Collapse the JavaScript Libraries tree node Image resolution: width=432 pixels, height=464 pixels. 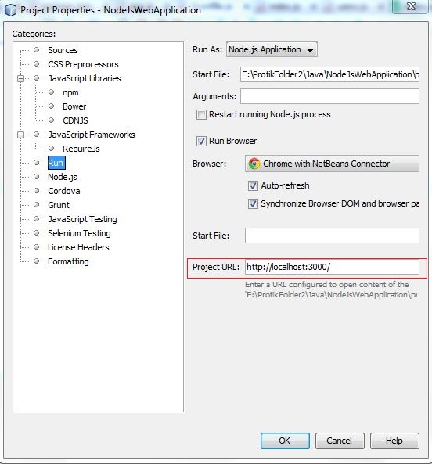tap(20, 78)
